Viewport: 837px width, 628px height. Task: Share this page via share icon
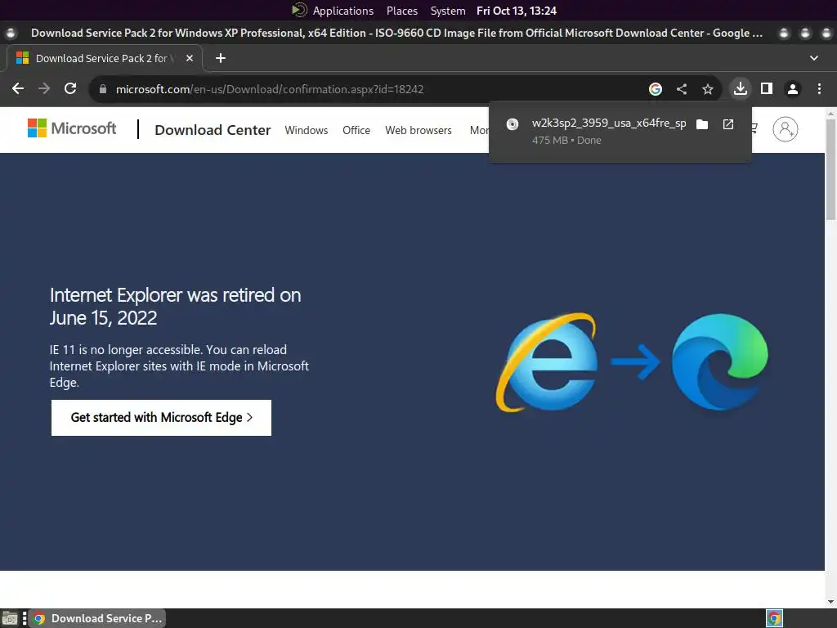coord(682,89)
